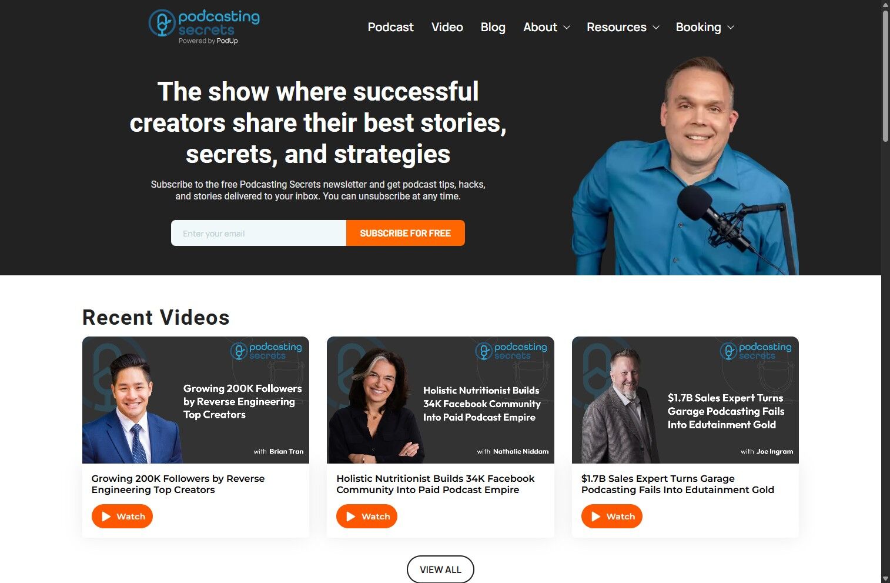Click Subscribe For Free button
The height and width of the screenshot is (583, 890).
coord(406,233)
